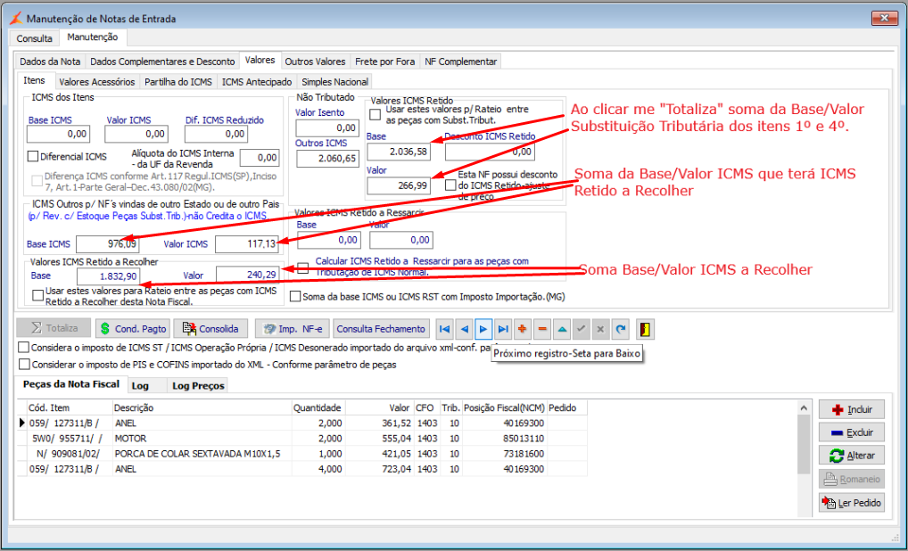Go to first record navigation arrow
Screen dimensions: 908x551
pyautogui.click(x=445, y=329)
